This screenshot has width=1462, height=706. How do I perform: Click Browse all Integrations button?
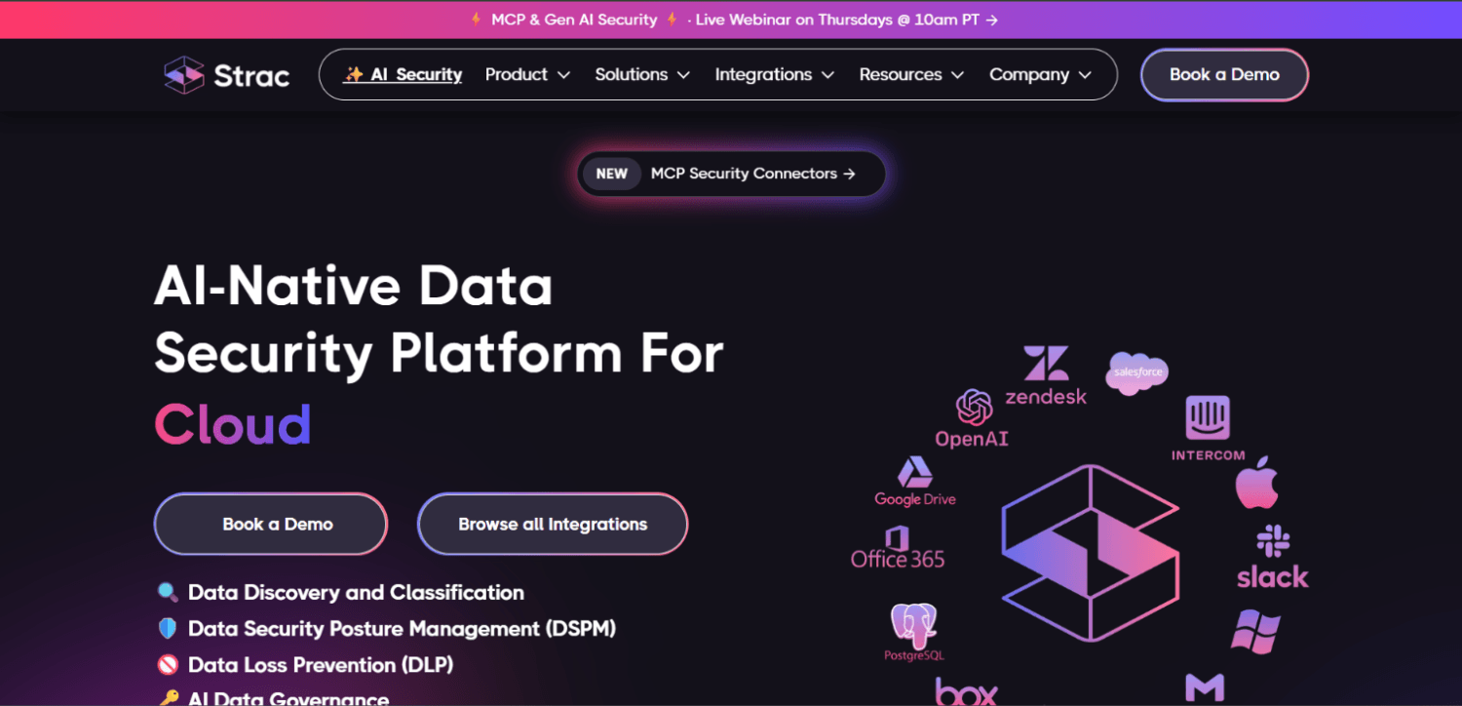[x=553, y=524]
